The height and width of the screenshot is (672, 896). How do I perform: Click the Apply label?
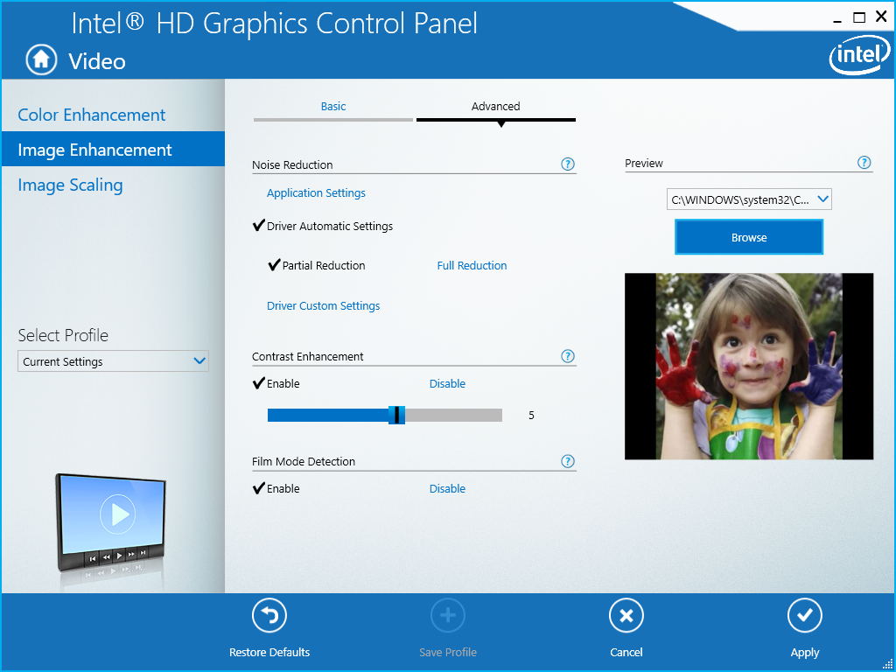coord(805,653)
